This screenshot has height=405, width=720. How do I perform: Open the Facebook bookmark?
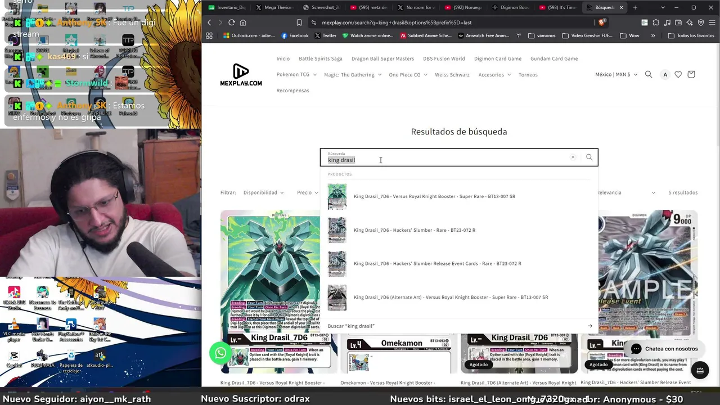295,35
